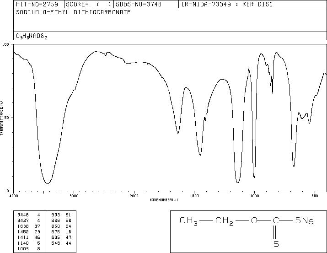327x253 pixels.
Task: Click the O atom in structure diagram
Action: click(254, 221)
